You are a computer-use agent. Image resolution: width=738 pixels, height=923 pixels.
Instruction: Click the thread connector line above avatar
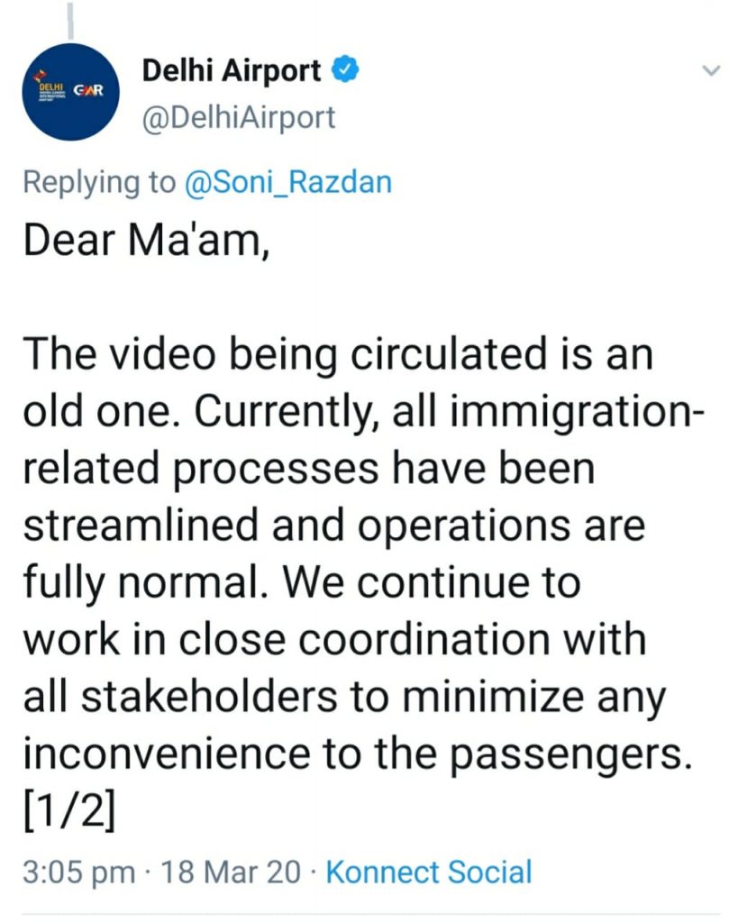point(70,20)
